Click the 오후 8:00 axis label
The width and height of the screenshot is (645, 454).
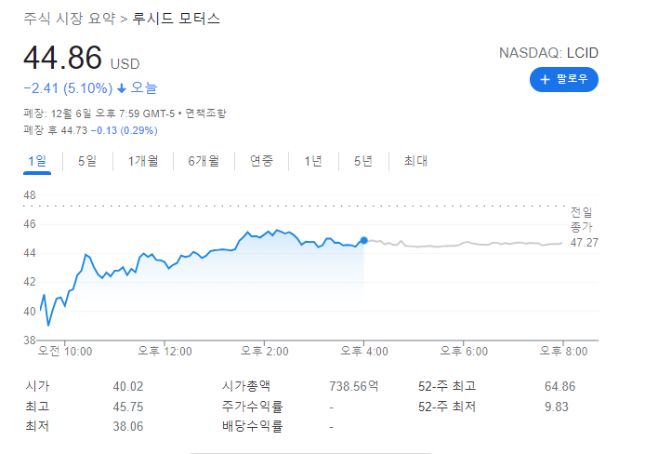pyautogui.click(x=563, y=351)
